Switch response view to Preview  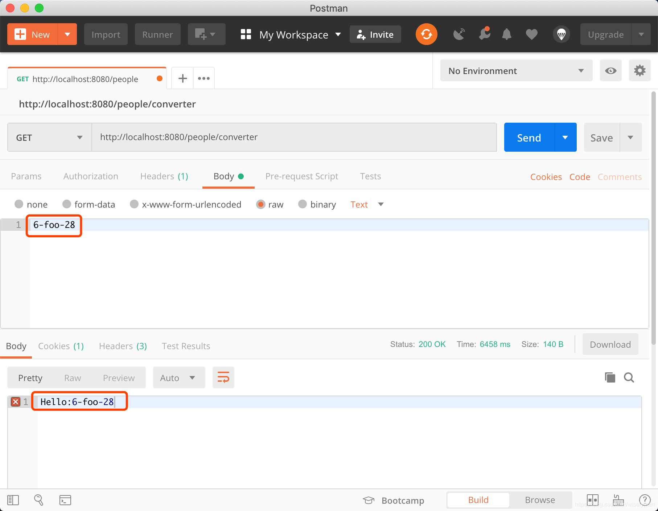[119, 378]
